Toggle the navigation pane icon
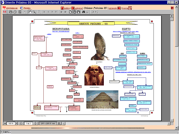179x134 pixels. click(20, 12)
